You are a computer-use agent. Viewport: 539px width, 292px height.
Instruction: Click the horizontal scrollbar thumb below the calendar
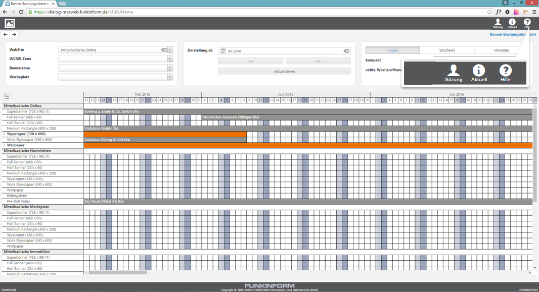tap(118, 273)
